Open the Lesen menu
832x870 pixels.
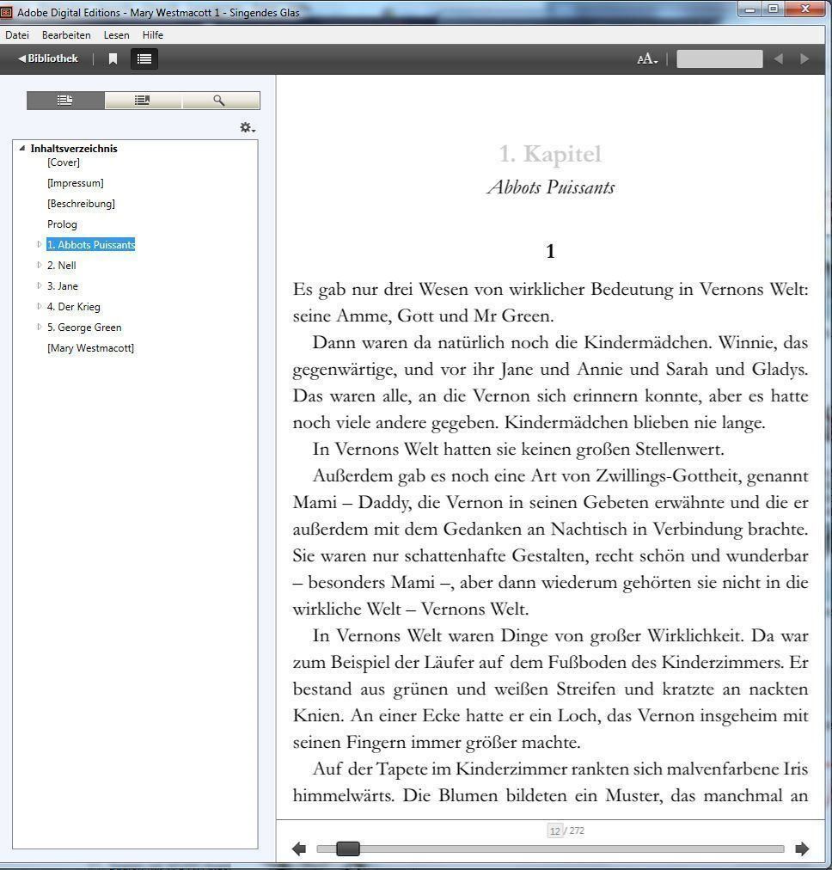point(117,35)
